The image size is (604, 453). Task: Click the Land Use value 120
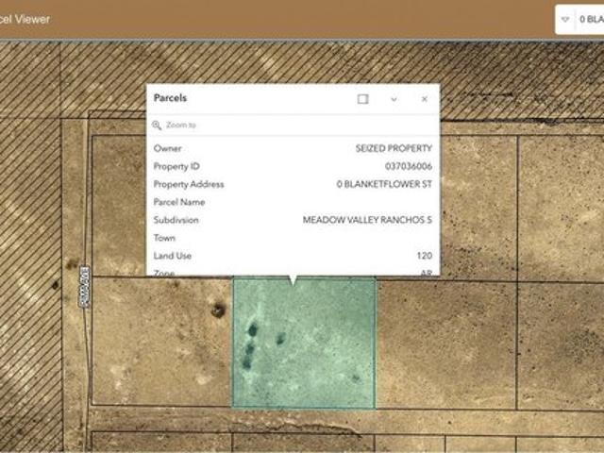(424, 256)
